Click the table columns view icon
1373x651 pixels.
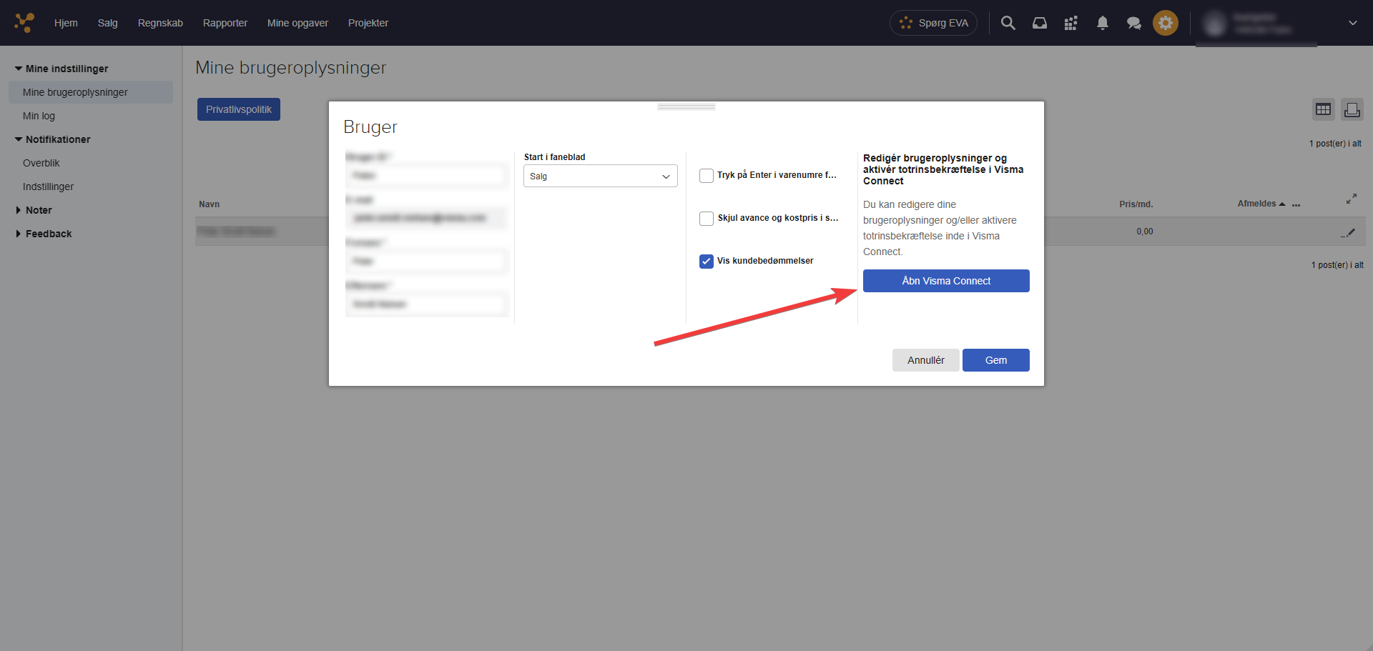pyautogui.click(x=1324, y=109)
